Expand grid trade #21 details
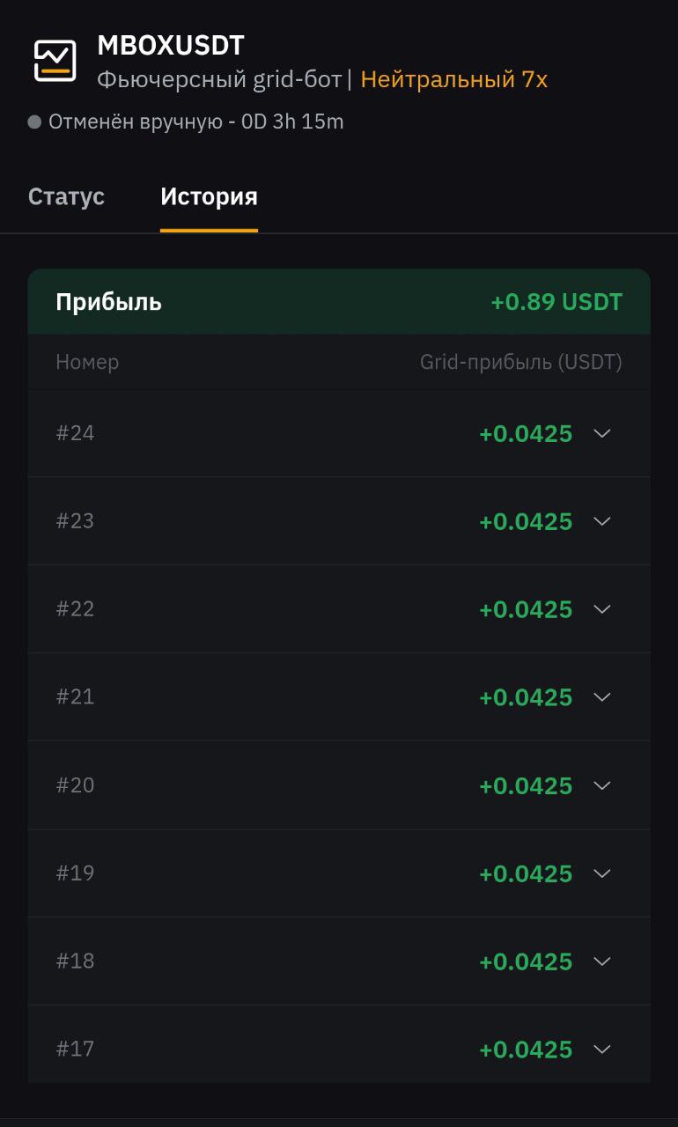The image size is (678, 1127). [x=602, y=697]
